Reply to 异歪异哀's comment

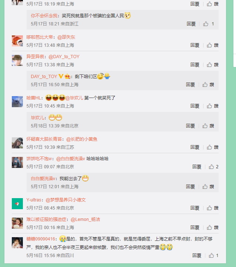tap(195, 65)
